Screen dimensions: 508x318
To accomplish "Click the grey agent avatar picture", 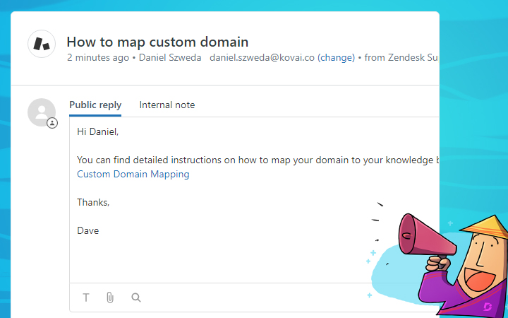I will click(x=41, y=112).
